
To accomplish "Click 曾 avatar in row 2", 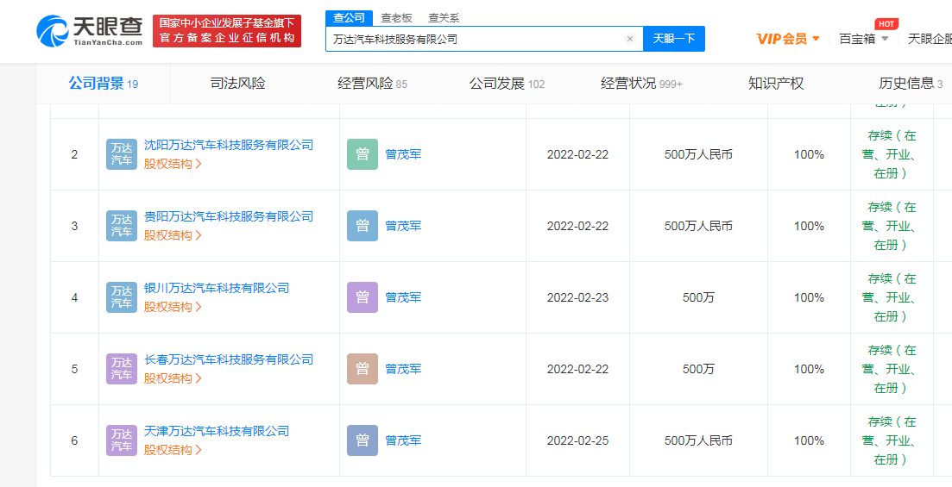I will (x=363, y=154).
